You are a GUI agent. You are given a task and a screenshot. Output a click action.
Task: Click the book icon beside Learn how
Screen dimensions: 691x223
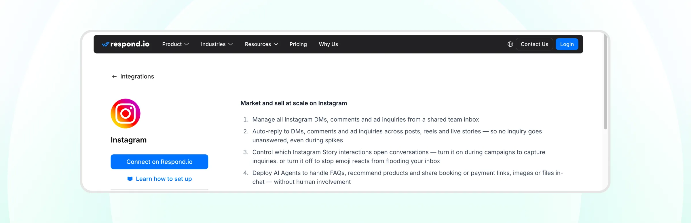(x=130, y=179)
